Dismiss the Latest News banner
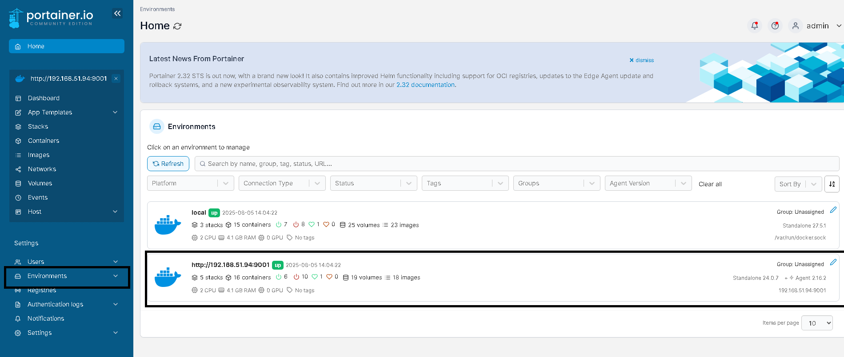Viewport: 844px width, 357px height. [x=641, y=60]
